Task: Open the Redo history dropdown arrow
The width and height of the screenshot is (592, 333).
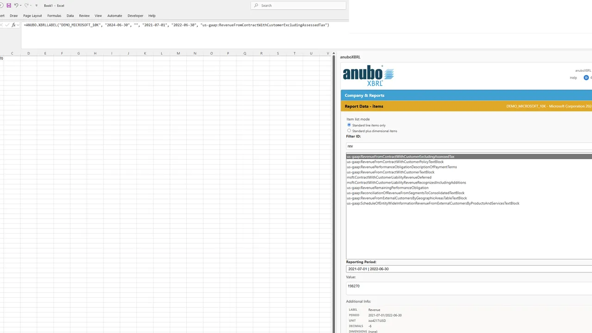Action: click(31, 6)
